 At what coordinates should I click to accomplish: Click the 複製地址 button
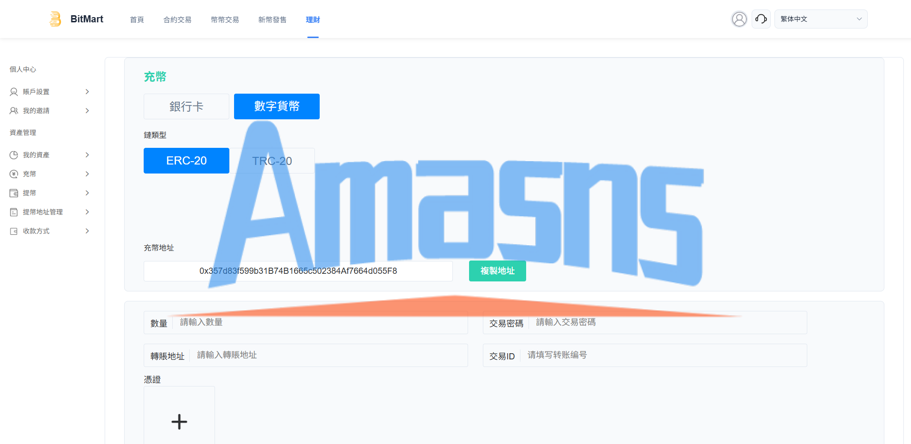pos(498,271)
